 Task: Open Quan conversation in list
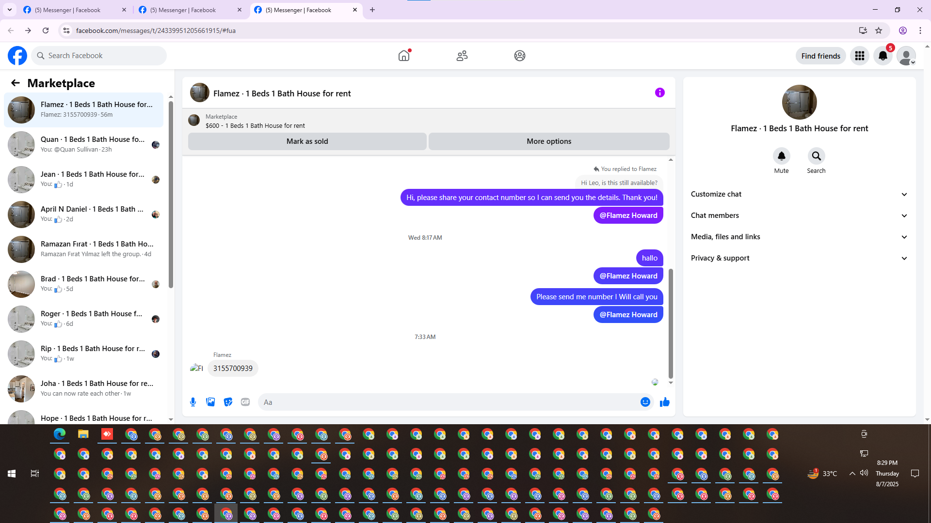pos(84,144)
